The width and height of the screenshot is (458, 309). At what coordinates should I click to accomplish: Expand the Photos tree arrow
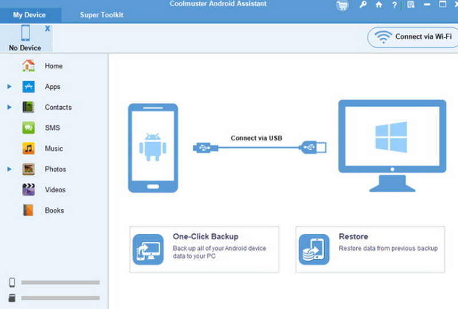(9, 169)
